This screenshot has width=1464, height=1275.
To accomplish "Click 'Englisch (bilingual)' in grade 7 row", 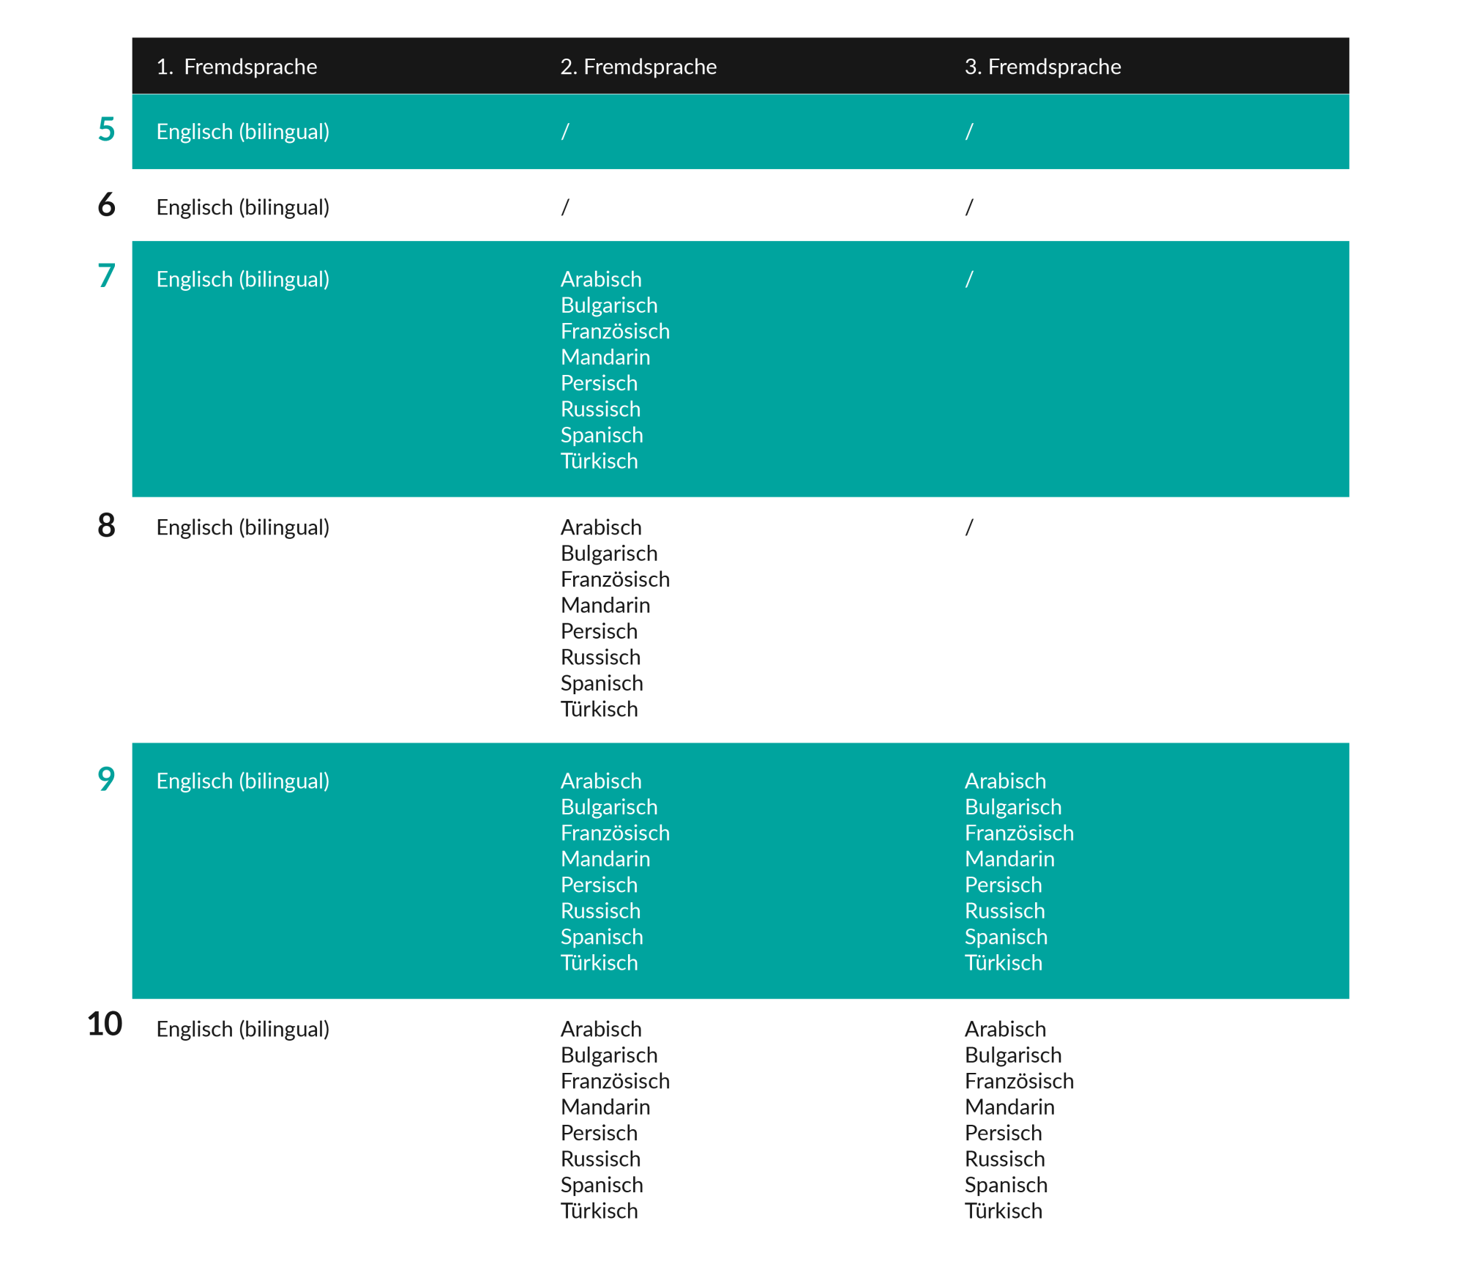I will point(242,279).
